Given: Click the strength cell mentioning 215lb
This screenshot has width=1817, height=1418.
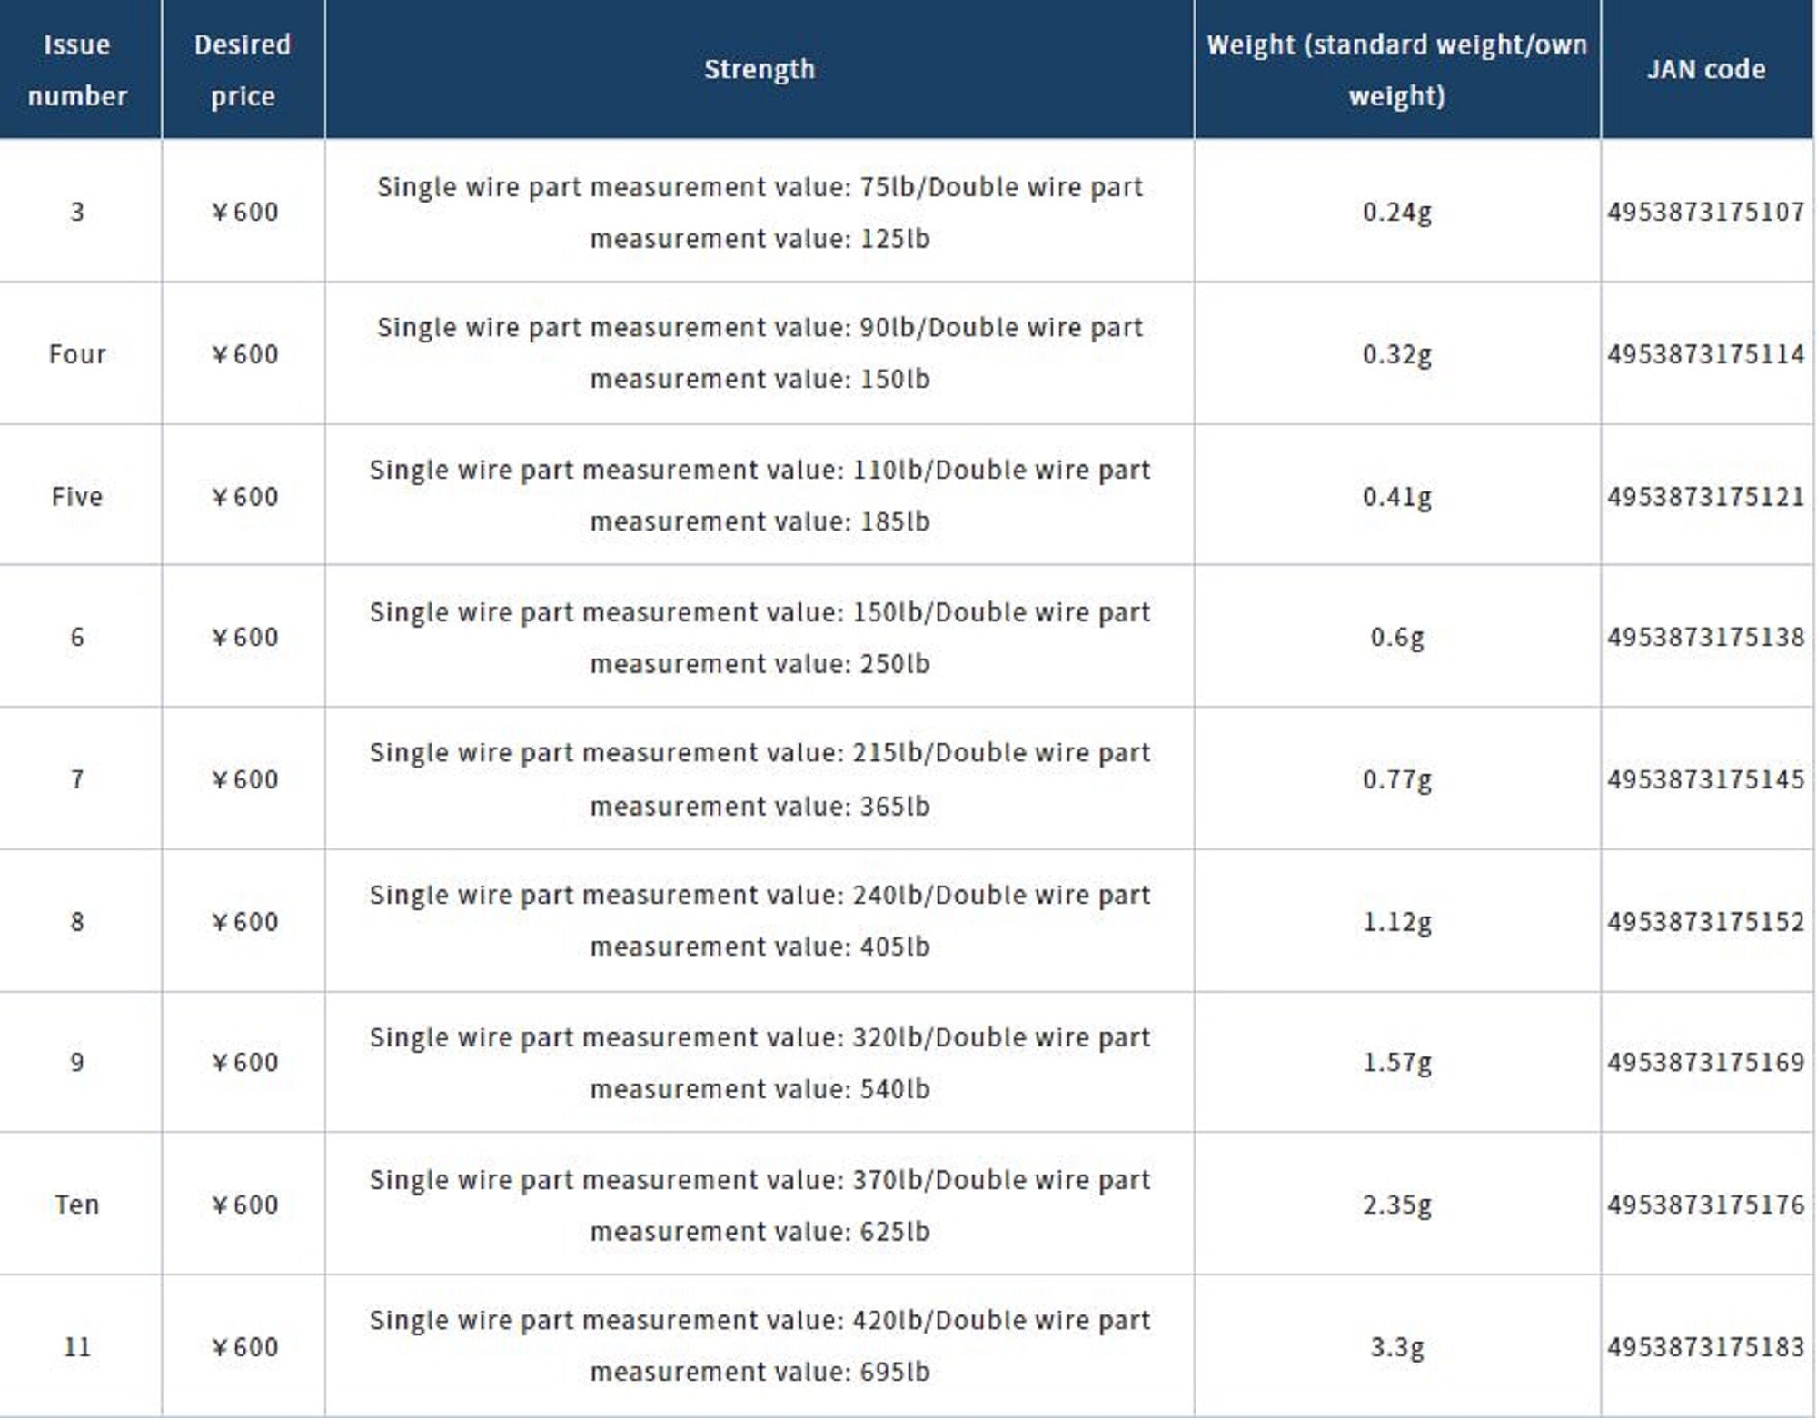Looking at the screenshot, I should pyautogui.click(x=760, y=779).
